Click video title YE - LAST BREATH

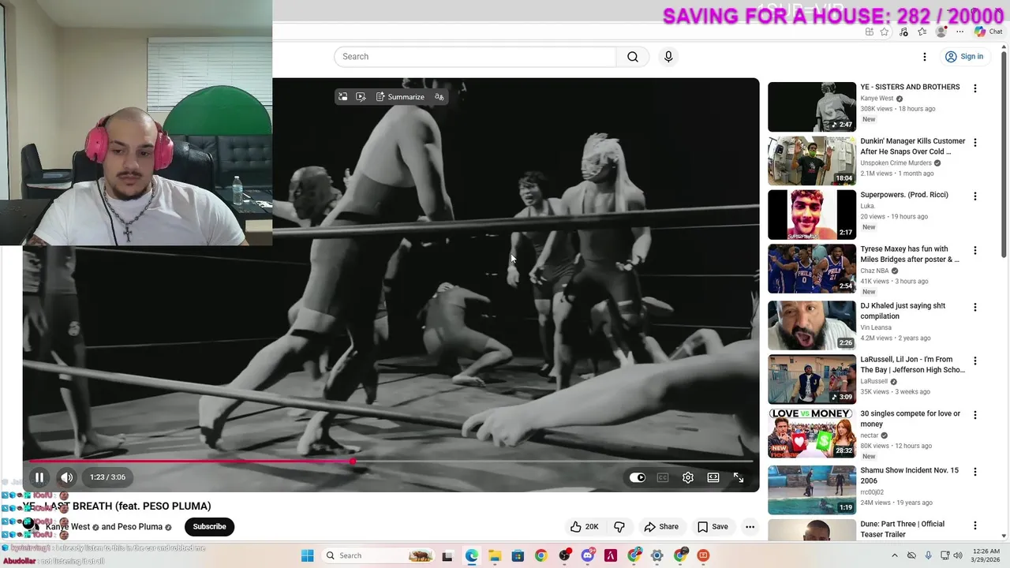coord(118,506)
